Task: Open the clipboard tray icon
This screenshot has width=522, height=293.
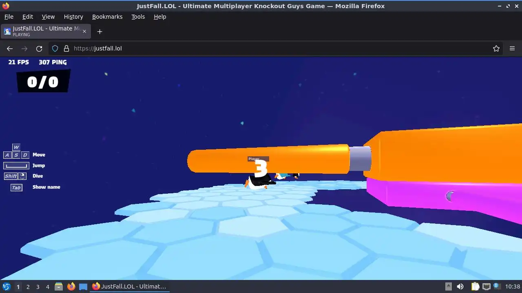Action: (x=475, y=286)
